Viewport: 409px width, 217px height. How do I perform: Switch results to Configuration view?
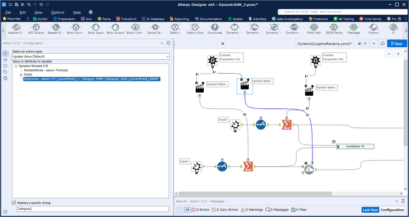[392, 210]
